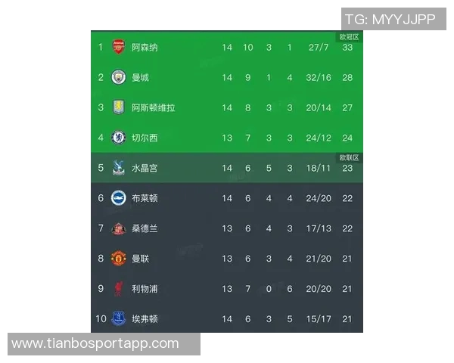Screen dimensions: 454x363
Task: Open the 阿森纳 team name
Action: 145,47
